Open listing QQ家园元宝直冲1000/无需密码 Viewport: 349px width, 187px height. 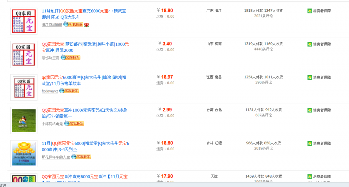(85, 113)
